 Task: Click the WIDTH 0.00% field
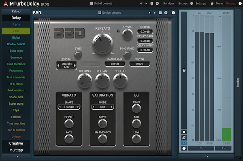pyautogui.click(x=139, y=64)
